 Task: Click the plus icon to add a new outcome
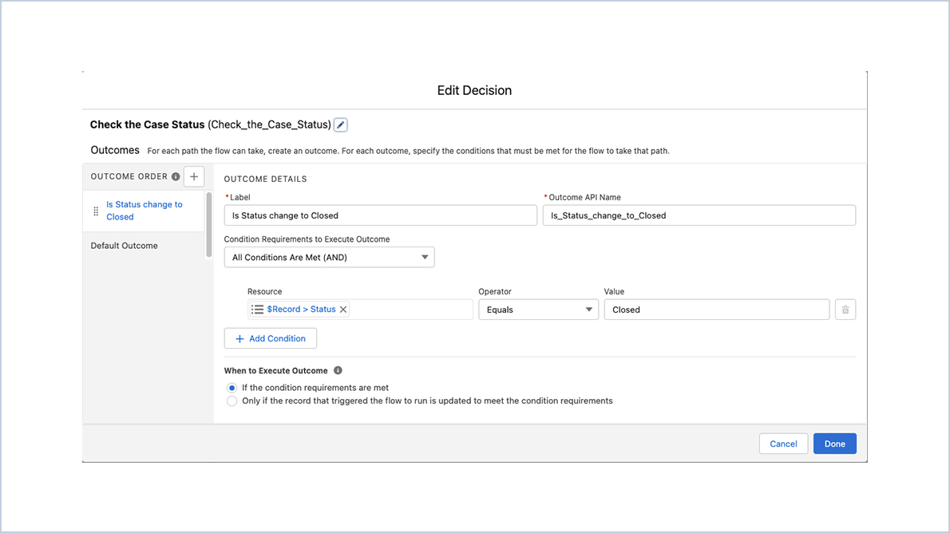[x=193, y=176]
